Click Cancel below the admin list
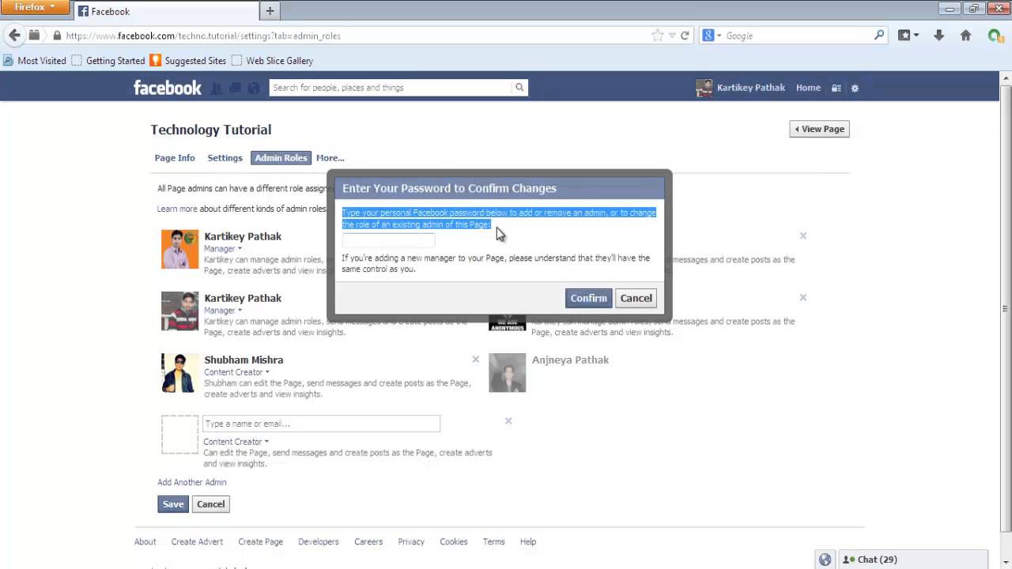1012x569 pixels. tap(210, 504)
